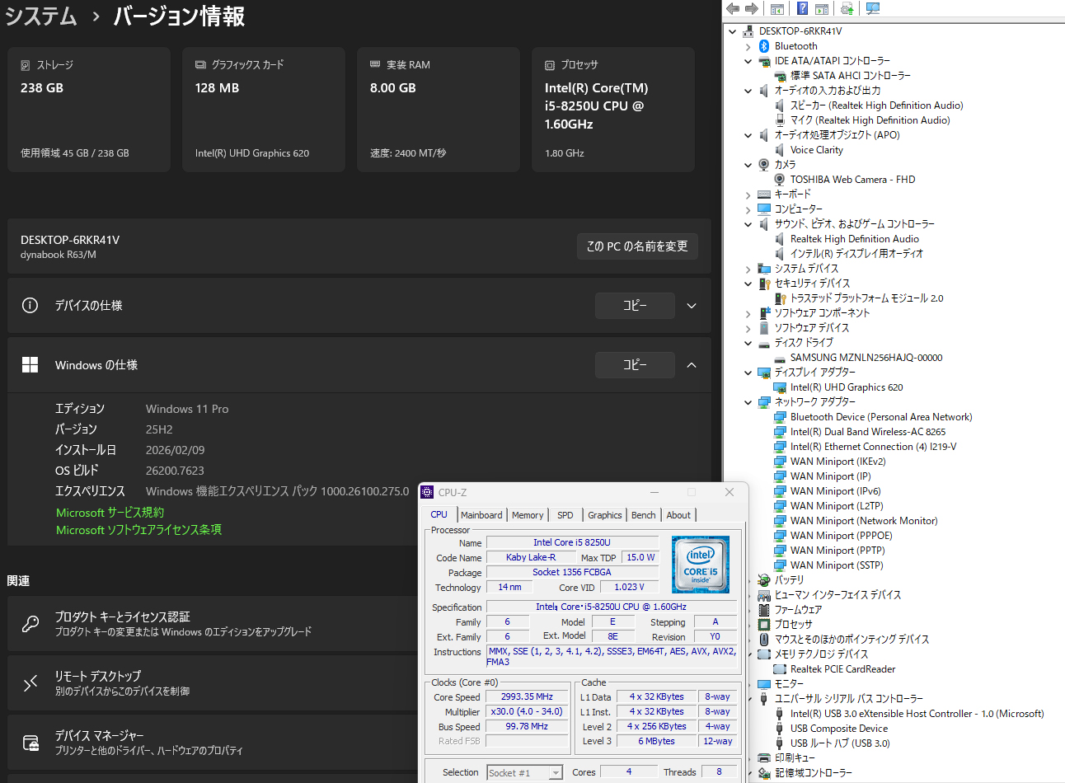Click the Bluetooth icon in device tree
The width and height of the screenshot is (1065, 783).
[x=764, y=46]
